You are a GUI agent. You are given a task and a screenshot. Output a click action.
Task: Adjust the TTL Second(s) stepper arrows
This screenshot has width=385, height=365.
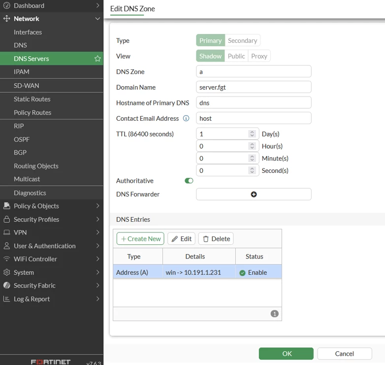(252, 170)
